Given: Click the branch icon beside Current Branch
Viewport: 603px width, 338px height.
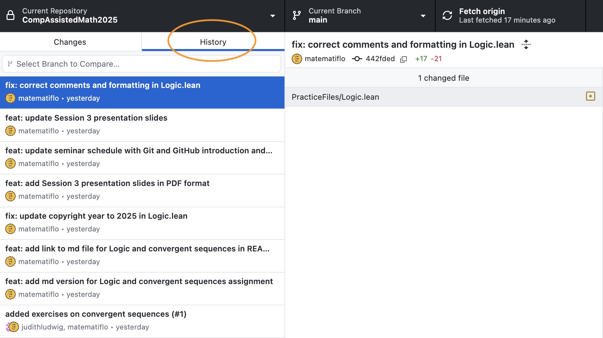Looking at the screenshot, I should coord(297,15).
